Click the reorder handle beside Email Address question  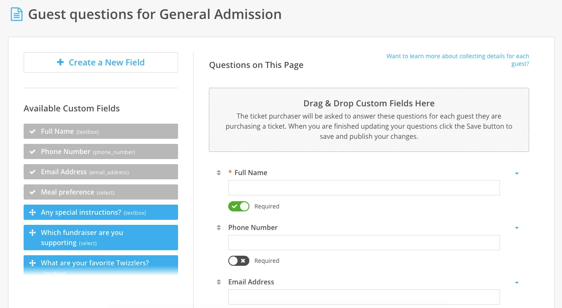(x=219, y=282)
